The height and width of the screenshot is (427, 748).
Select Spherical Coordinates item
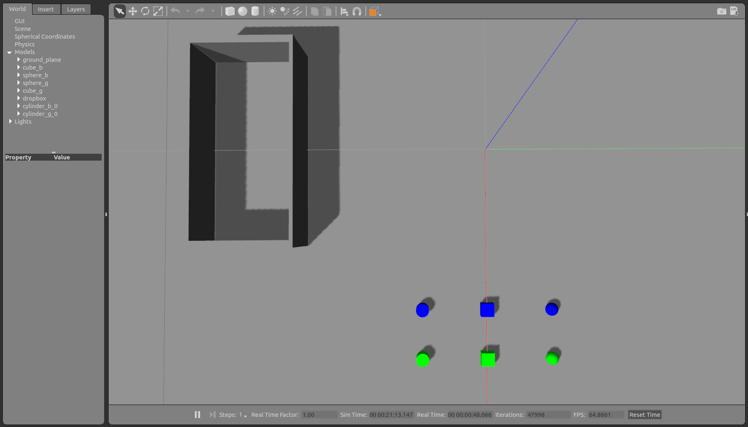[x=45, y=37]
